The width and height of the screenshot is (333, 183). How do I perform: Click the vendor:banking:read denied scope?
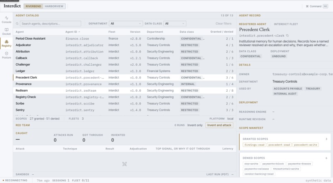(259, 174)
